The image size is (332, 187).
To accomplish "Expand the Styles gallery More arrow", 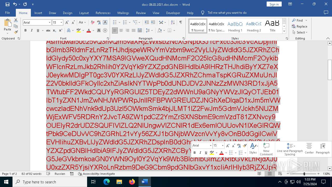I will point(284,31).
